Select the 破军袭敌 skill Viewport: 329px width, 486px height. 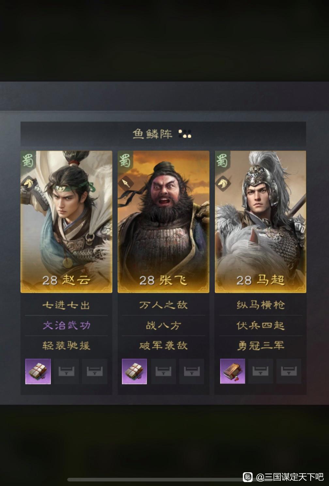pos(164,346)
